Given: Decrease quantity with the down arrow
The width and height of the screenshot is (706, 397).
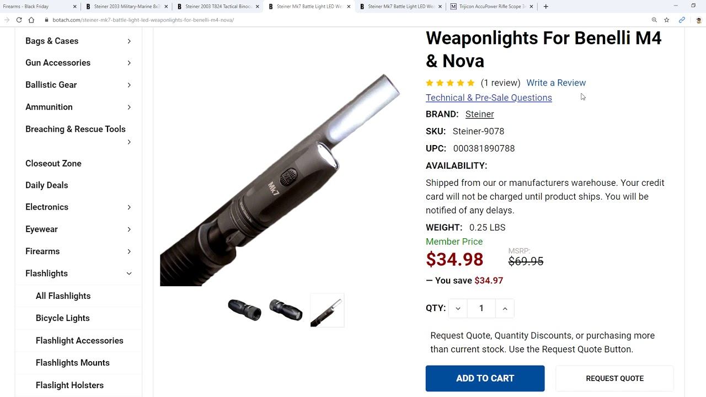Looking at the screenshot, I should [458, 308].
